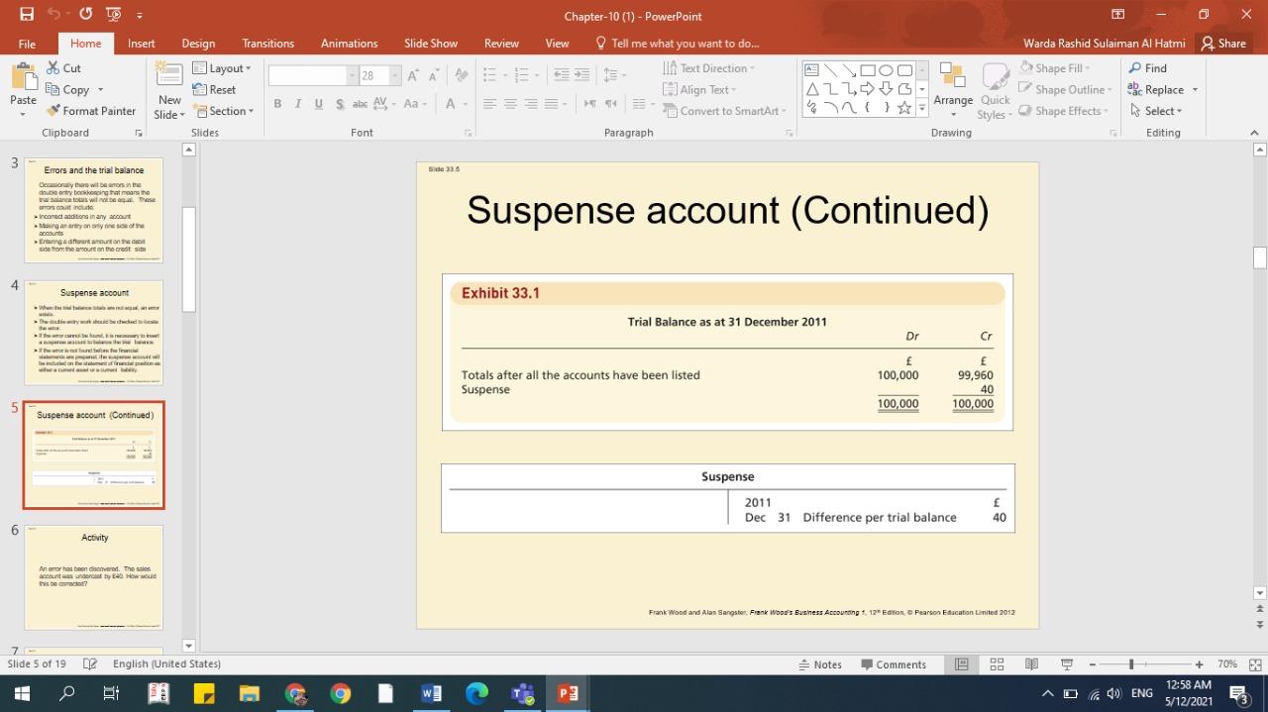This screenshot has width=1268, height=712.
Task: Open the Arrange tool
Action: [952, 87]
